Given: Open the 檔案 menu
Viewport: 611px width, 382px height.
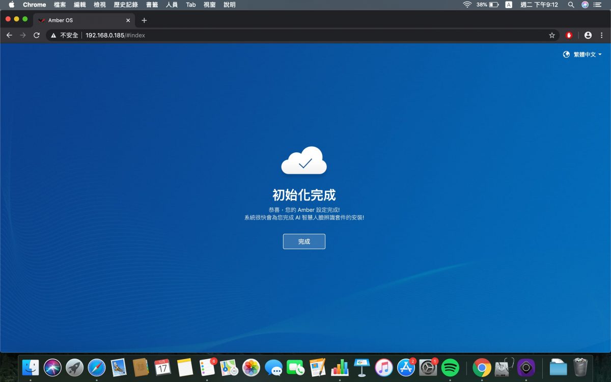Looking at the screenshot, I should 60,5.
